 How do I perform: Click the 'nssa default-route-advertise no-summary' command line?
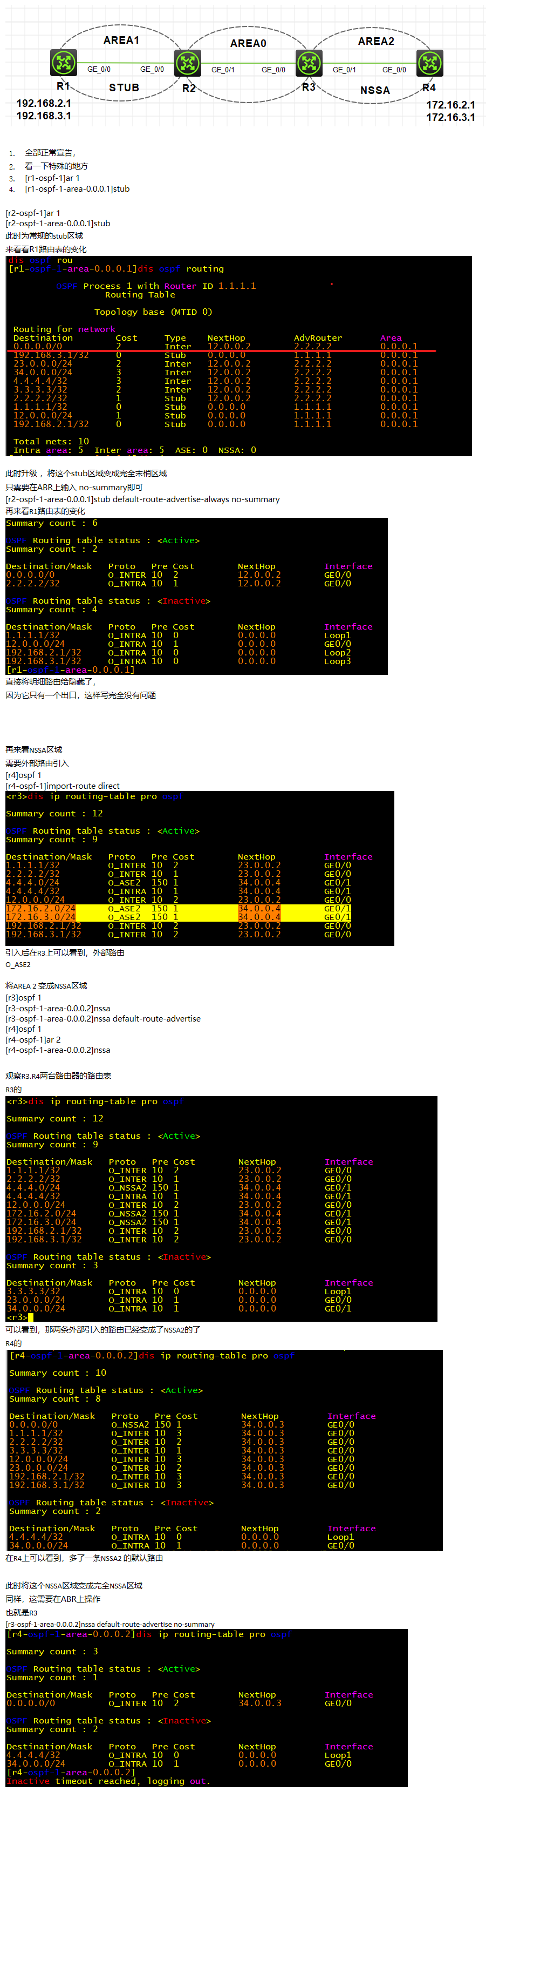click(110, 1624)
